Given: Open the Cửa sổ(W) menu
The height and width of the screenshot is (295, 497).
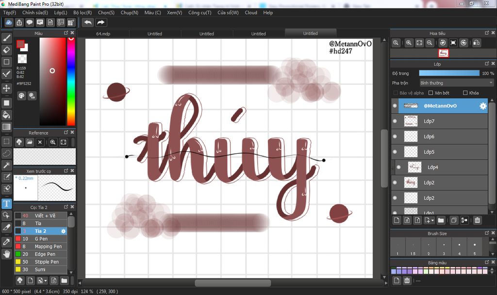Looking at the screenshot, I should pos(228,13).
